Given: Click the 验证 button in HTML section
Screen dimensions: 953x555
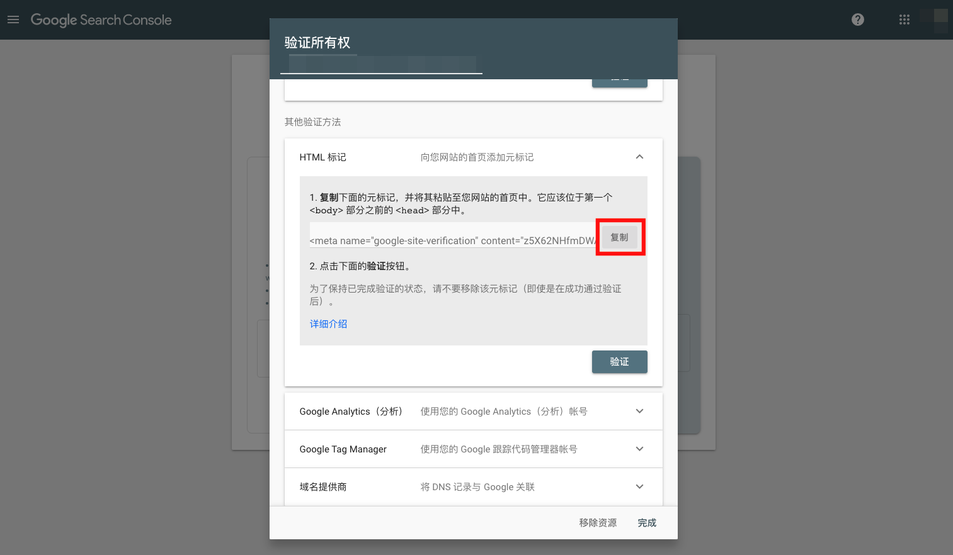Looking at the screenshot, I should pyautogui.click(x=620, y=362).
